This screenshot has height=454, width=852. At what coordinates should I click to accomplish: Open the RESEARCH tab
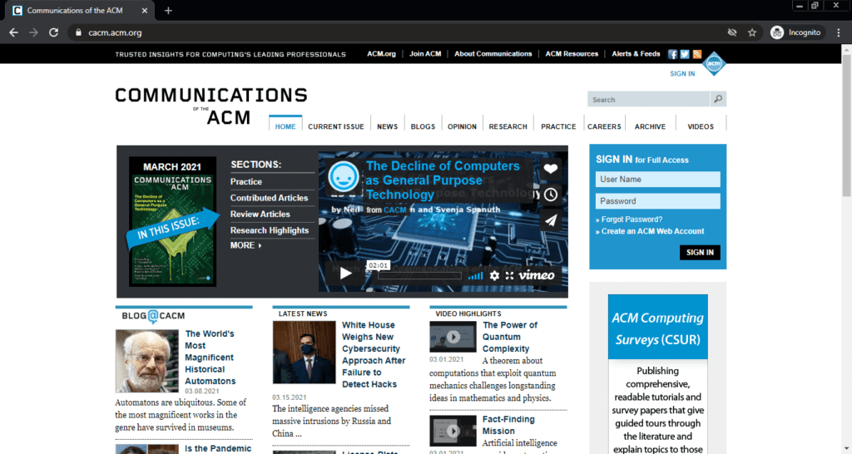point(508,126)
